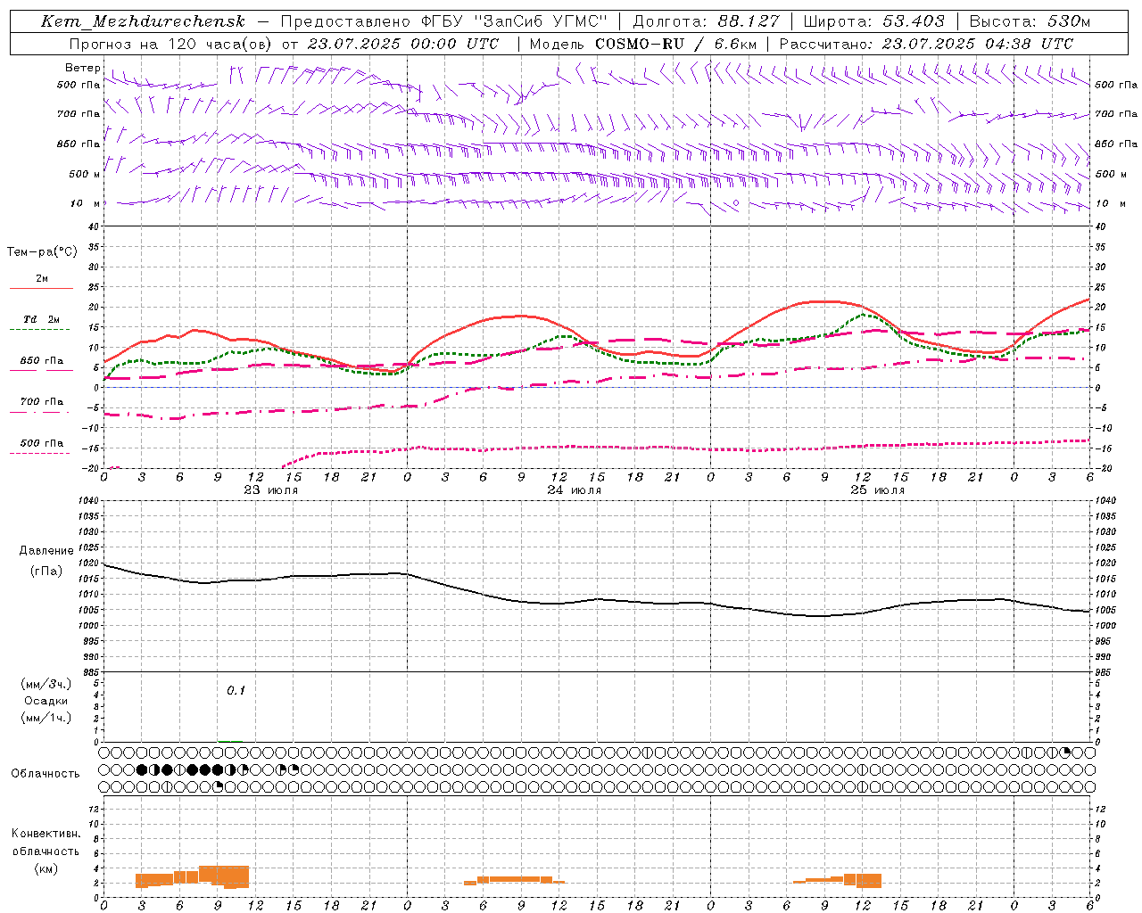Click the '850 гПа' temperature legend entry
1142x913 pixels.
[x=41, y=361]
